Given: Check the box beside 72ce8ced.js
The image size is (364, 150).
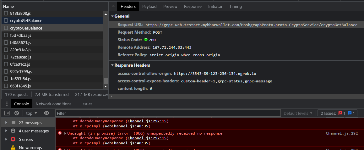Looking at the screenshot, I should tap(6, 57).
